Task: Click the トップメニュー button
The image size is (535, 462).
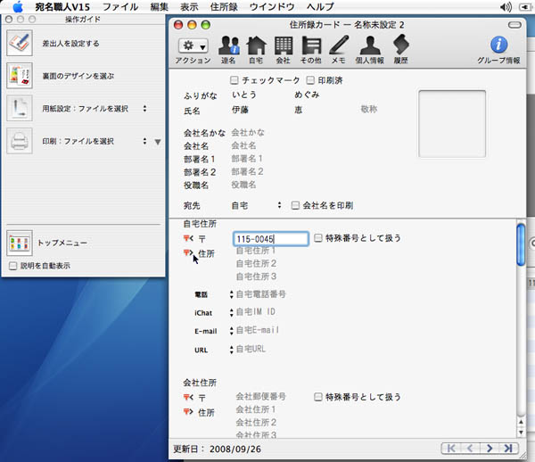Action: [x=62, y=243]
